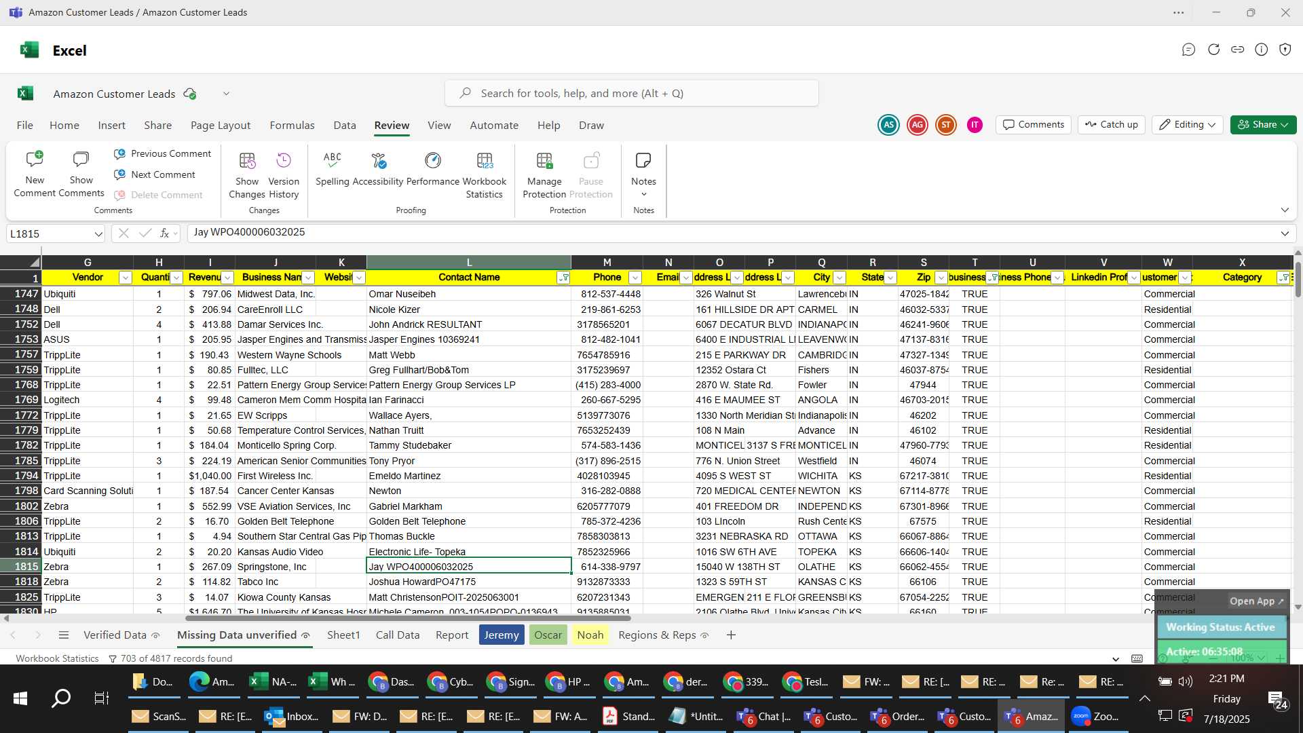This screenshot has width=1303, height=733.
Task: Click the cloud saved status icon
Action: tap(190, 94)
